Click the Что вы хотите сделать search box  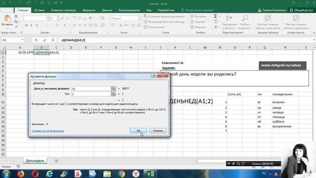(197, 10)
